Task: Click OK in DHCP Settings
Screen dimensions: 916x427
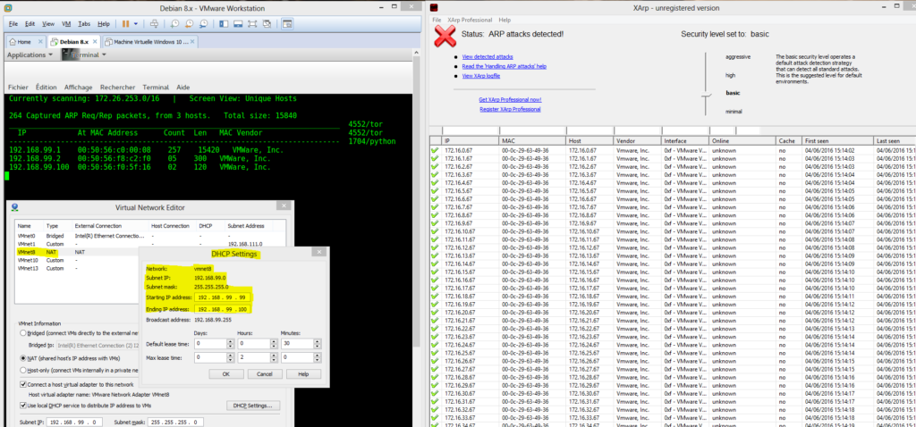Action: pyautogui.click(x=225, y=374)
